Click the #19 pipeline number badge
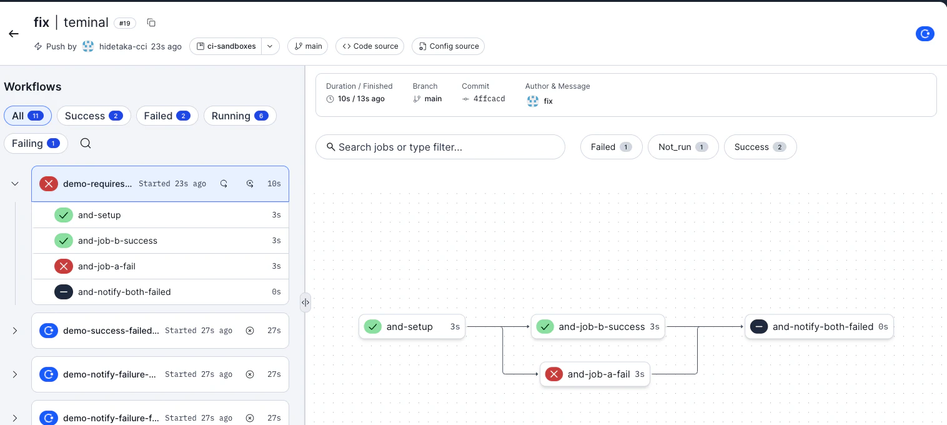This screenshot has width=947, height=425. click(x=124, y=23)
